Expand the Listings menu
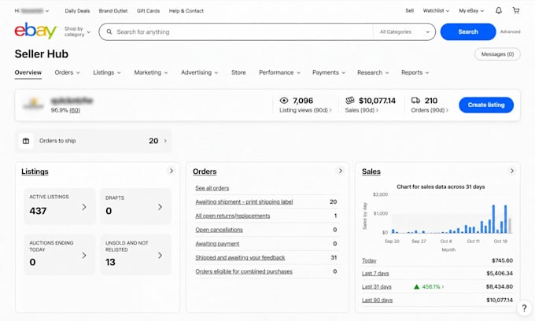This screenshot has width=535, height=321. click(x=107, y=72)
